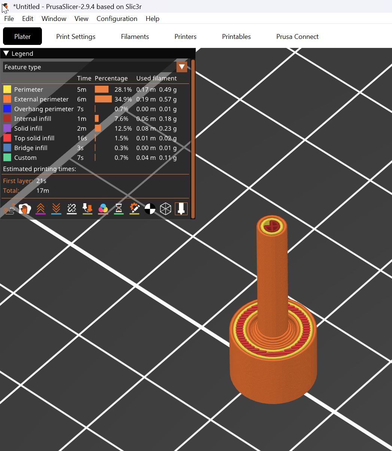Click the 'Time' column header
Screen dimensions: 392x451
[x=84, y=78]
